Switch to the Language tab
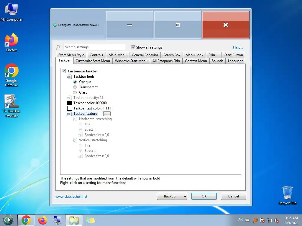The height and width of the screenshot is (226, 302). coord(236,61)
